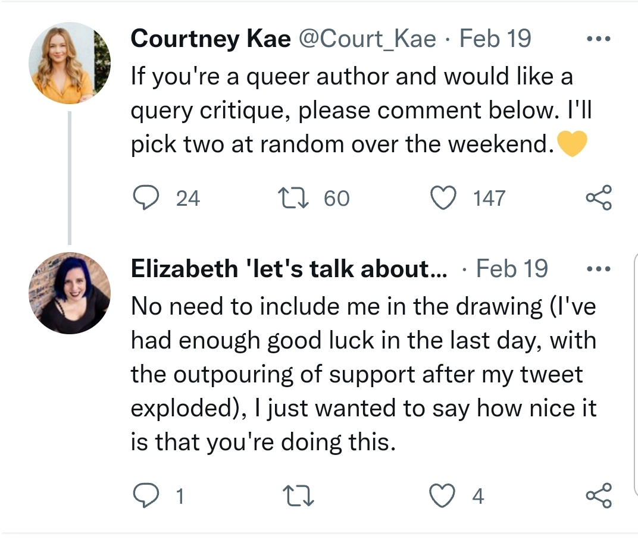This screenshot has width=638, height=543.
Task: Share Courtney Kae's tweet
Action: click(x=599, y=197)
